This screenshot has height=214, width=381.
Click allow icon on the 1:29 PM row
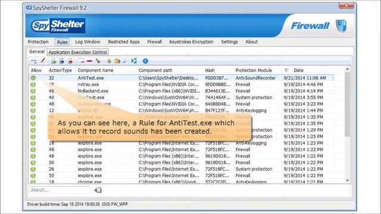pos(33,130)
